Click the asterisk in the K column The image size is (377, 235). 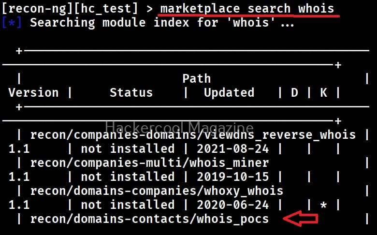click(323, 205)
